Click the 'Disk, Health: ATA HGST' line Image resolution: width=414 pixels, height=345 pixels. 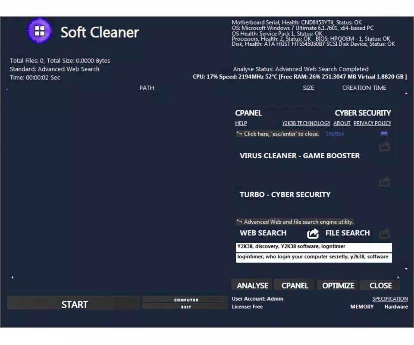(x=313, y=44)
